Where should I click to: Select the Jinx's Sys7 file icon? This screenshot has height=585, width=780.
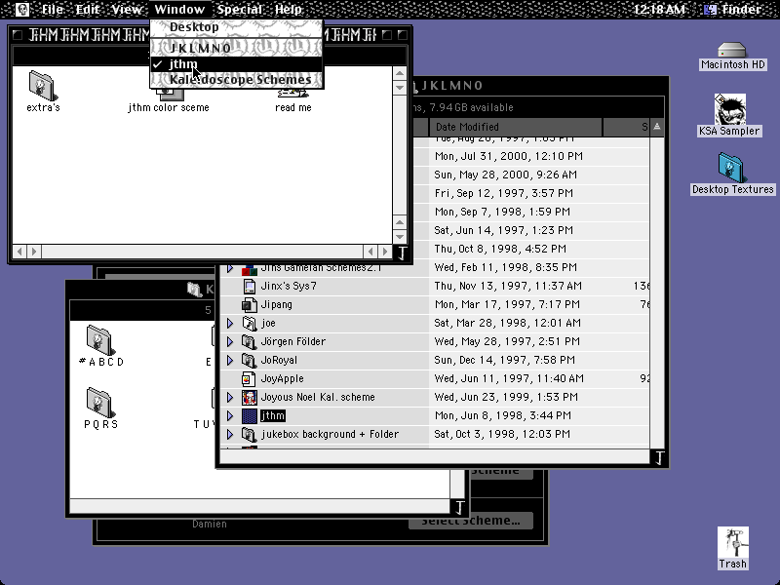[250, 286]
